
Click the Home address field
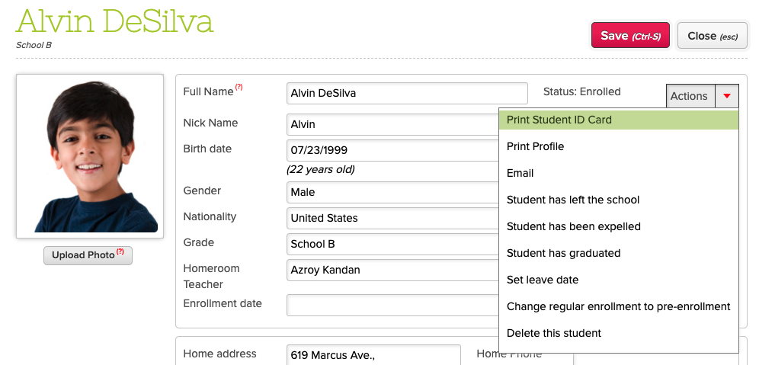pyautogui.click(x=373, y=354)
